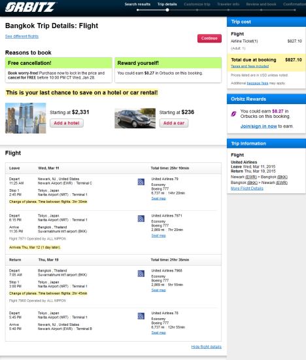Screen dimensions: 306x360
Task: Click the Orbitz logo
Action: (x=31, y=7)
